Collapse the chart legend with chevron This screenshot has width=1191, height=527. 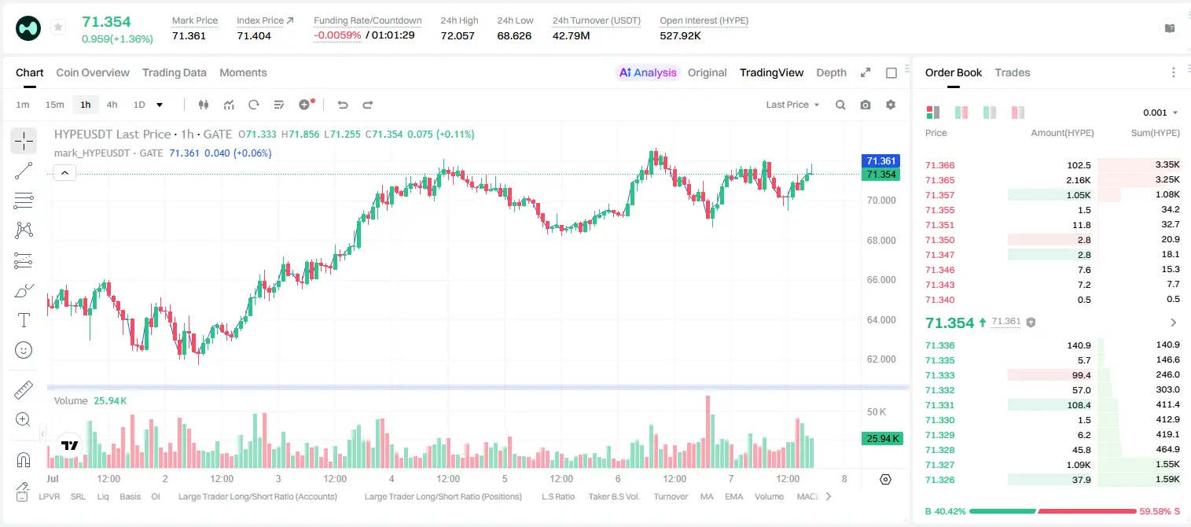(65, 173)
